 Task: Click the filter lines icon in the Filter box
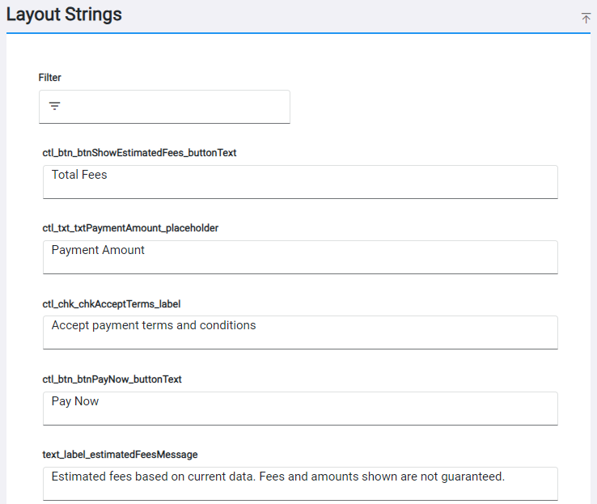click(55, 106)
